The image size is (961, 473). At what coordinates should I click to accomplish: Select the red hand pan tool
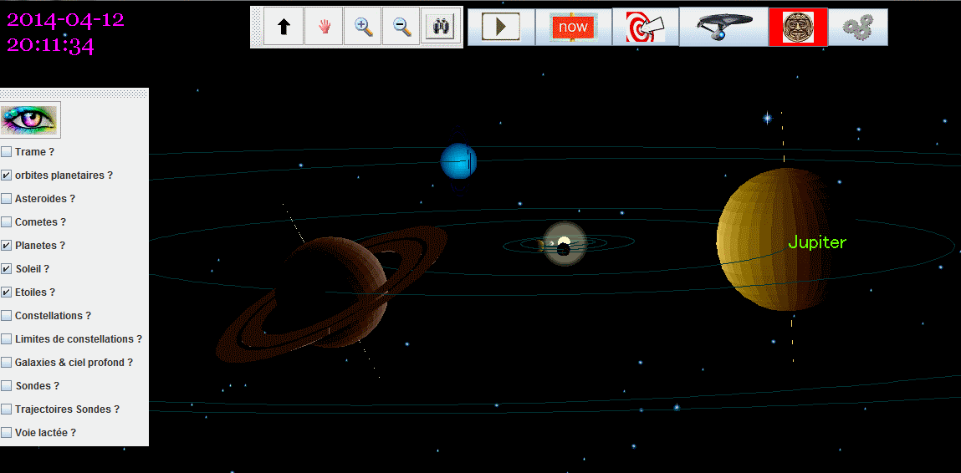coord(323,27)
